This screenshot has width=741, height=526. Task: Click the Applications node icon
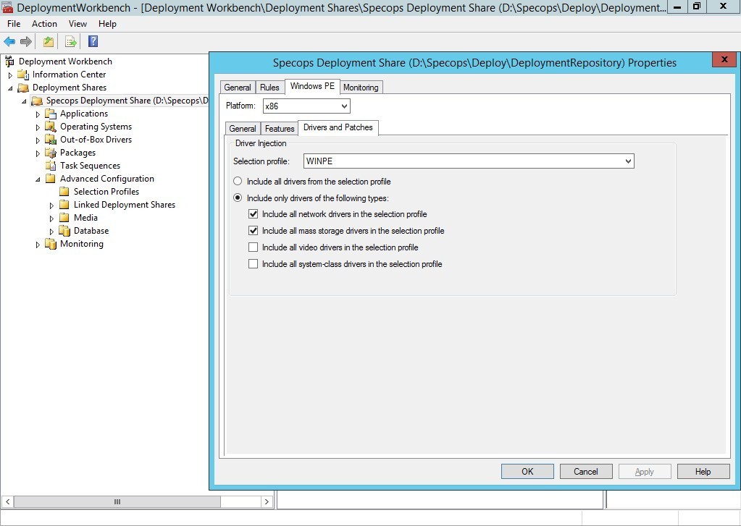(51, 114)
